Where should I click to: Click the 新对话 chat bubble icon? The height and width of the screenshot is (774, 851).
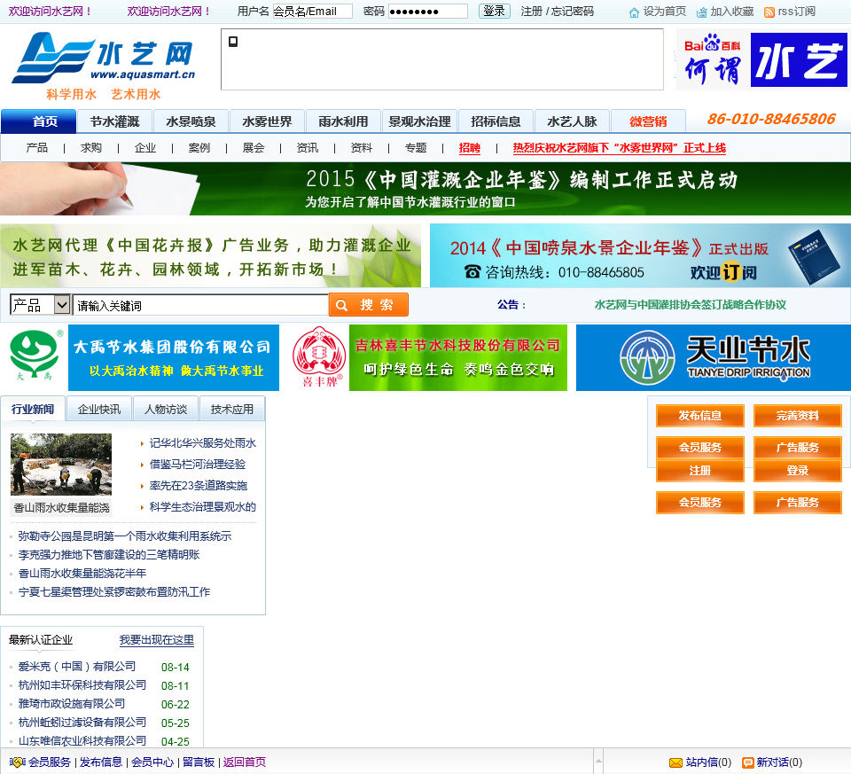748,762
